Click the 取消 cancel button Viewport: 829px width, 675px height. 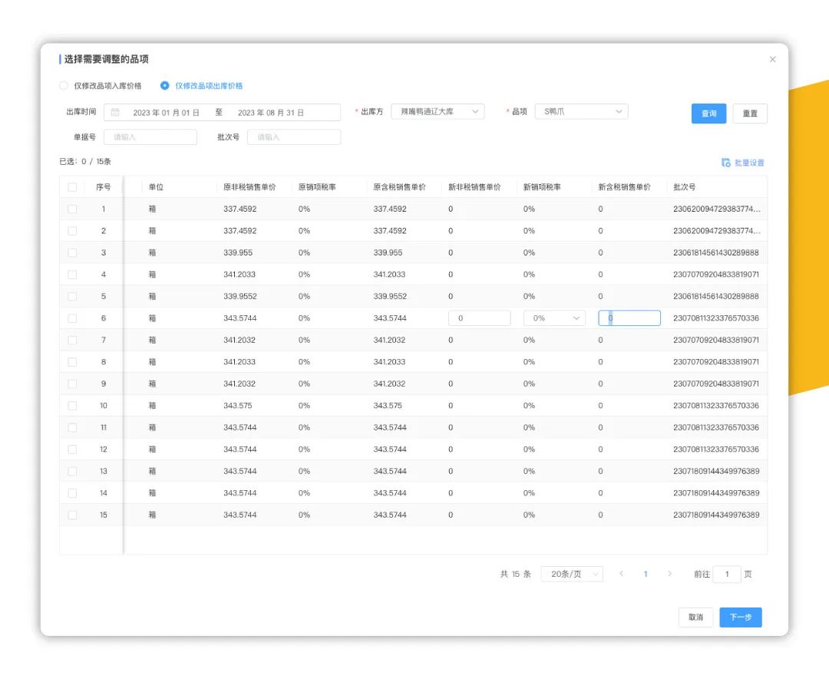pos(695,617)
